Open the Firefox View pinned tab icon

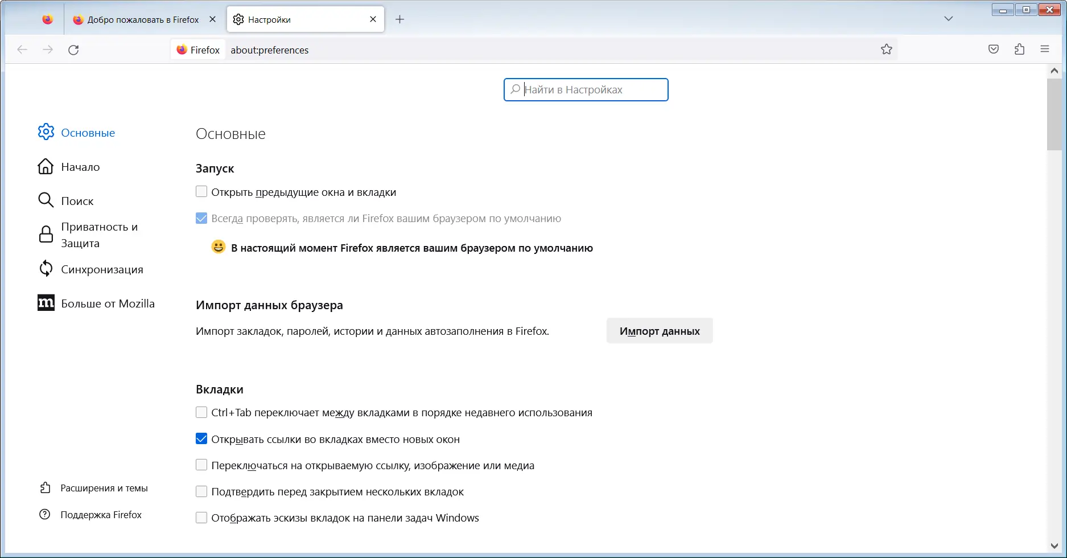click(x=48, y=19)
